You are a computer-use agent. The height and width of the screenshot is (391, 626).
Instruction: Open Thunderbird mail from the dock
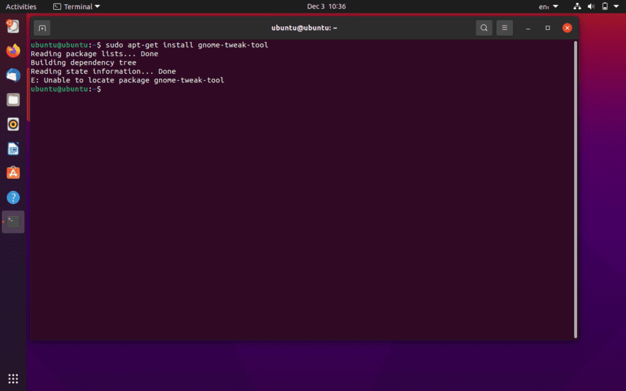(x=13, y=75)
